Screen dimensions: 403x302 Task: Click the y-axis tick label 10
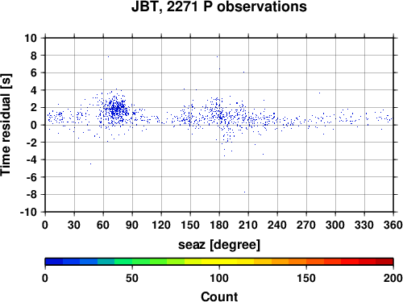tap(31, 38)
